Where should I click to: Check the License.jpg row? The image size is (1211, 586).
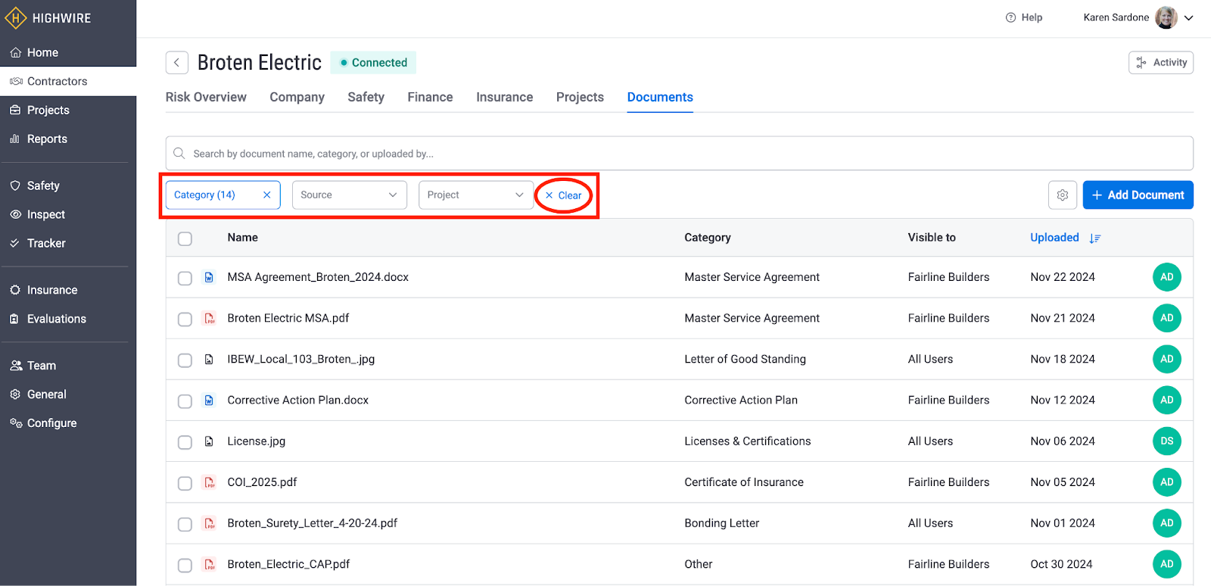(185, 441)
